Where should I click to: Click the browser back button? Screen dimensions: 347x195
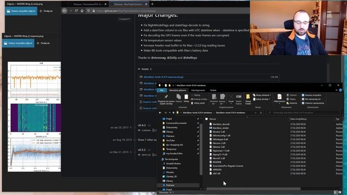click(x=65, y=11)
